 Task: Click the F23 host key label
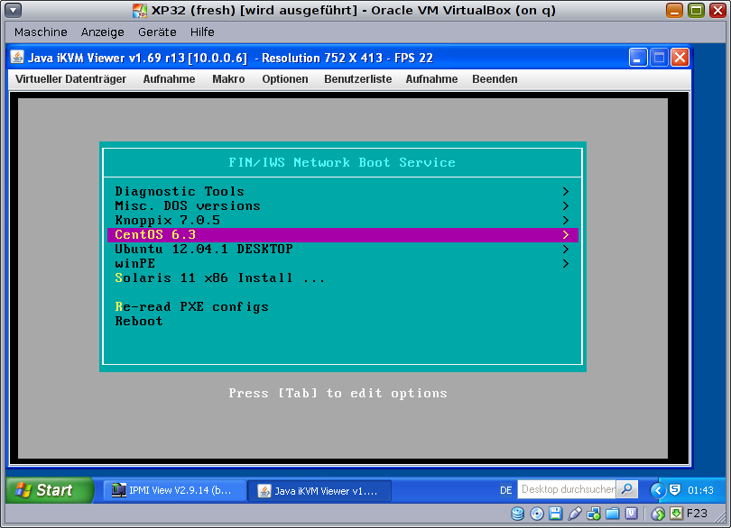(697, 514)
